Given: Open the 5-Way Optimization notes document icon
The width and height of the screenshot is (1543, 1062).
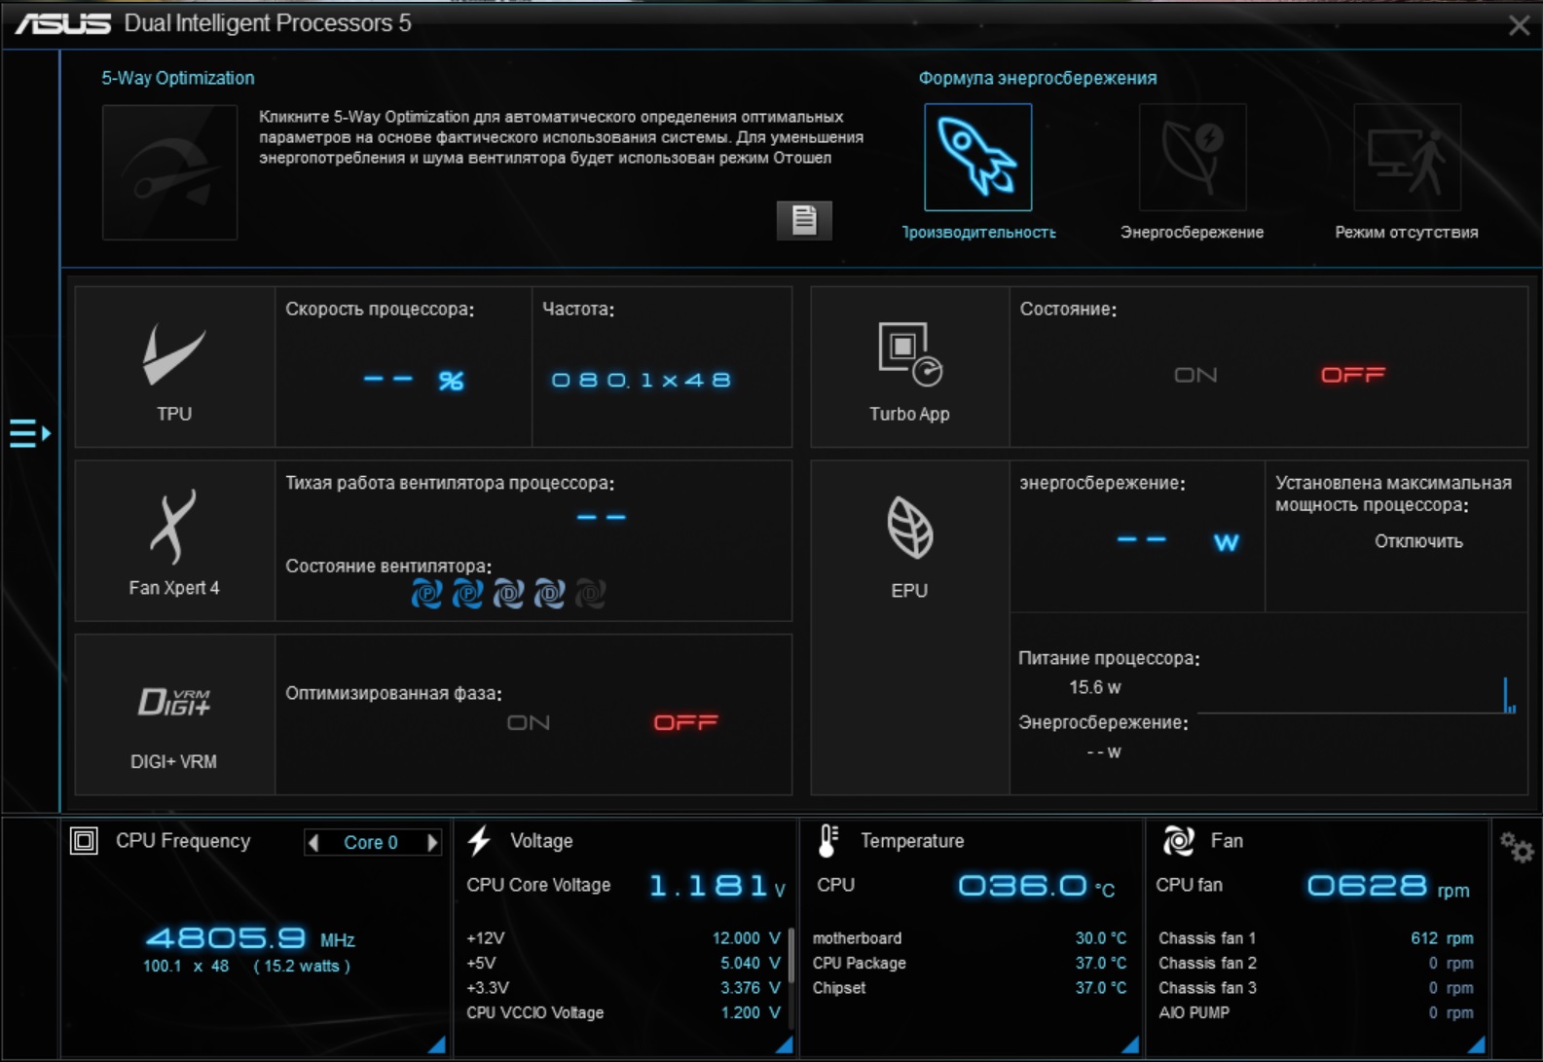Looking at the screenshot, I should coord(804,220).
